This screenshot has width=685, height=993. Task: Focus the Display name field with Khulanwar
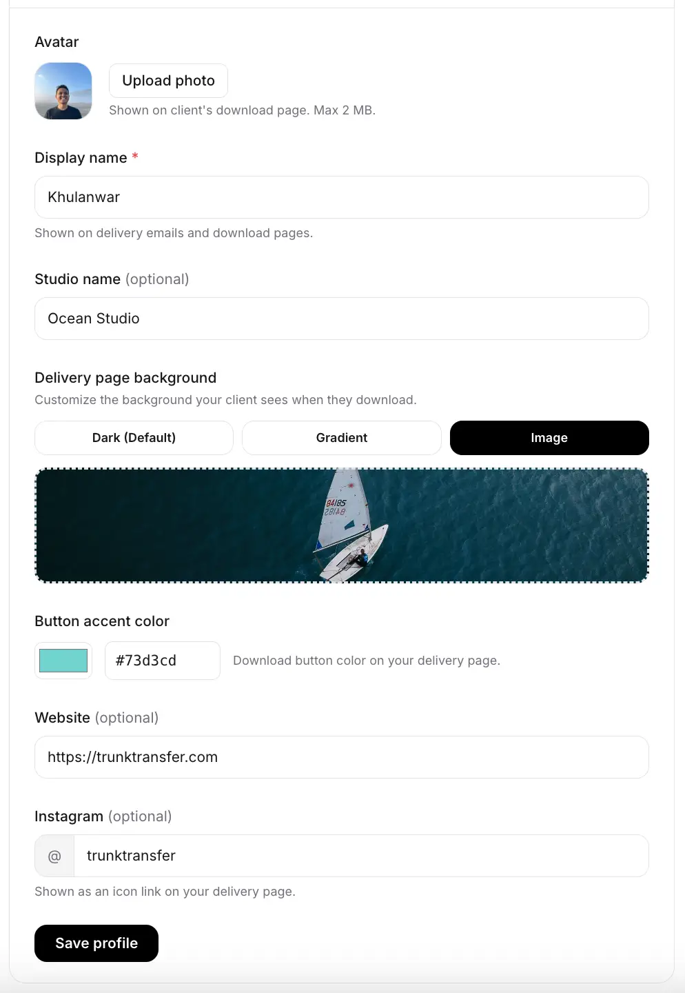point(342,197)
